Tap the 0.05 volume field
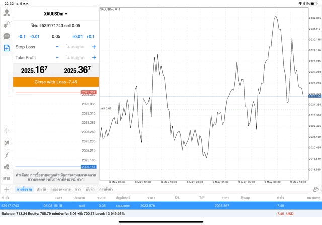 click(56, 37)
